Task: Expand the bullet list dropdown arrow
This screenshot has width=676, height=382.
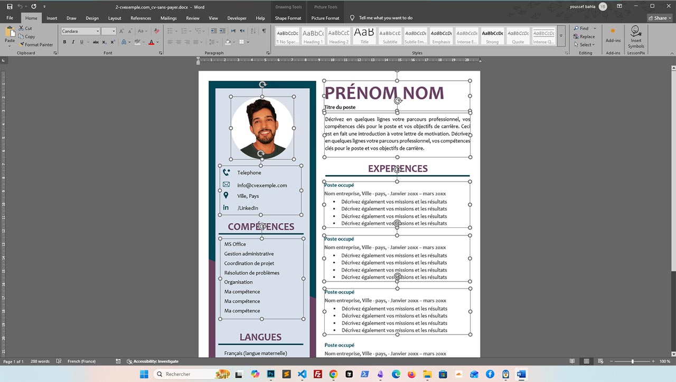Action: [x=176, y=31]
